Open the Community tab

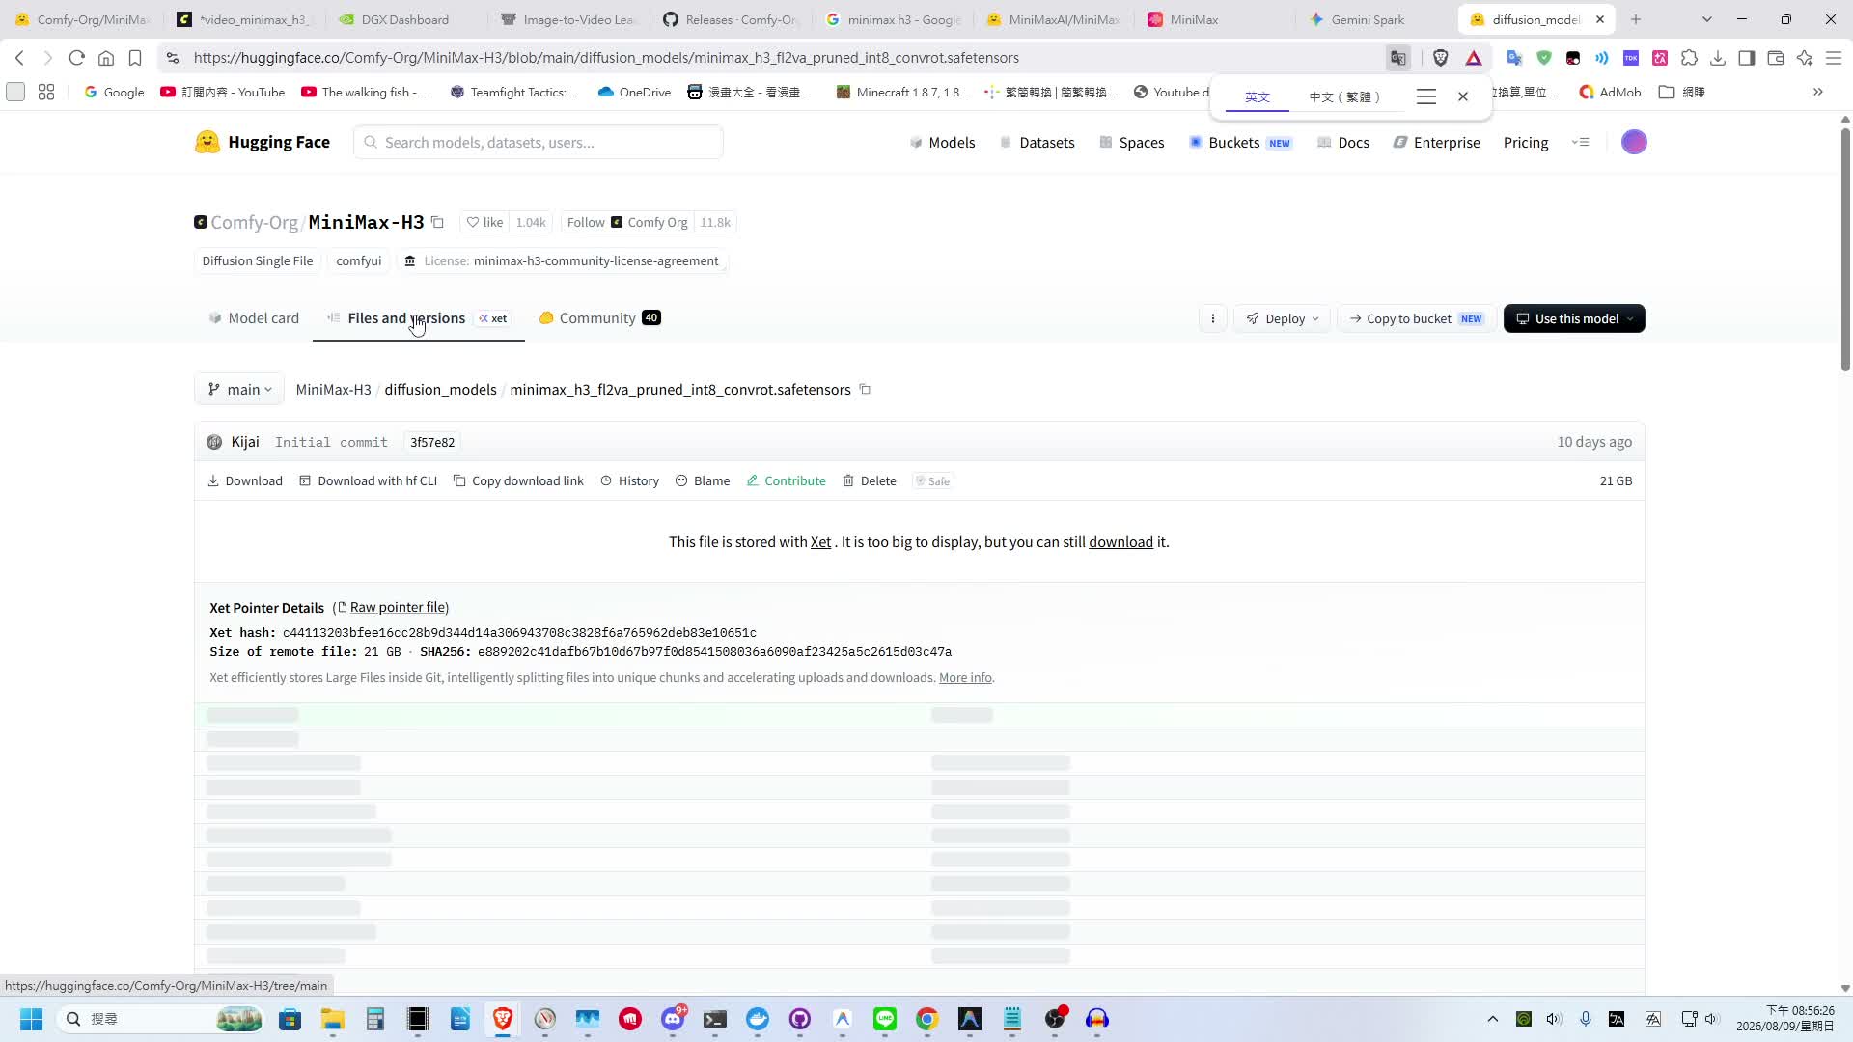[599, 318]
